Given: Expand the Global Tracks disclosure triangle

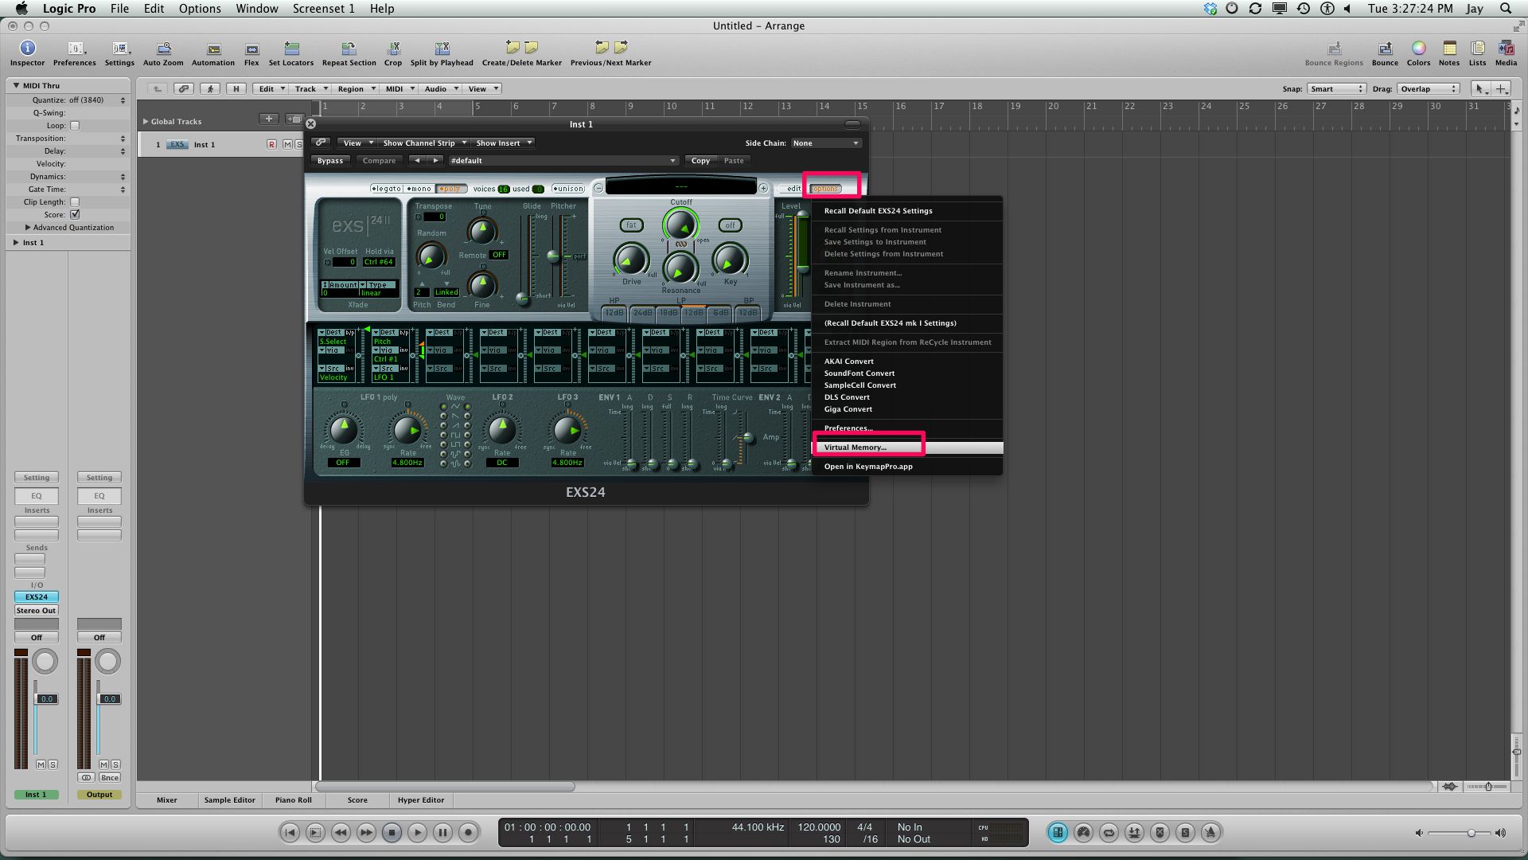Looking at the screenshot, I should pyautogui.click(x=146, y=121).
